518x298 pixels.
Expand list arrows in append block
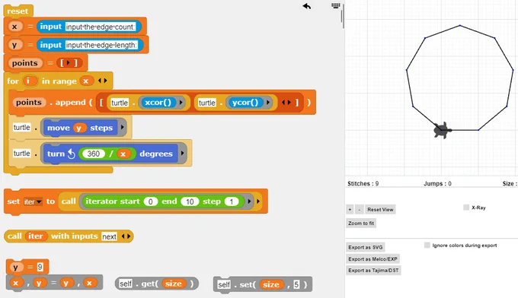coord(286,103)
